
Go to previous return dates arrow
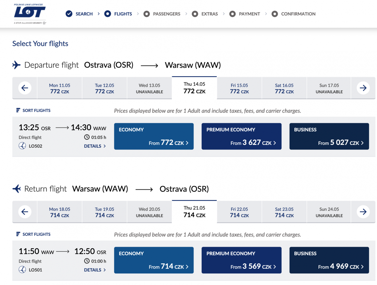pyautogui.click(x=25, y=212)
